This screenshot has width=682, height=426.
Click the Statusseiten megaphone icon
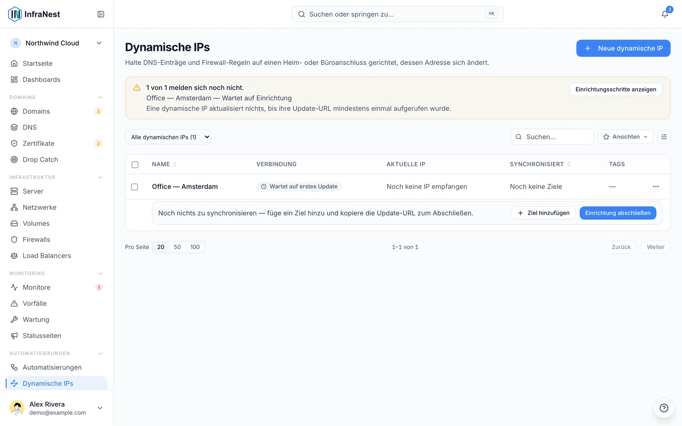14,336
